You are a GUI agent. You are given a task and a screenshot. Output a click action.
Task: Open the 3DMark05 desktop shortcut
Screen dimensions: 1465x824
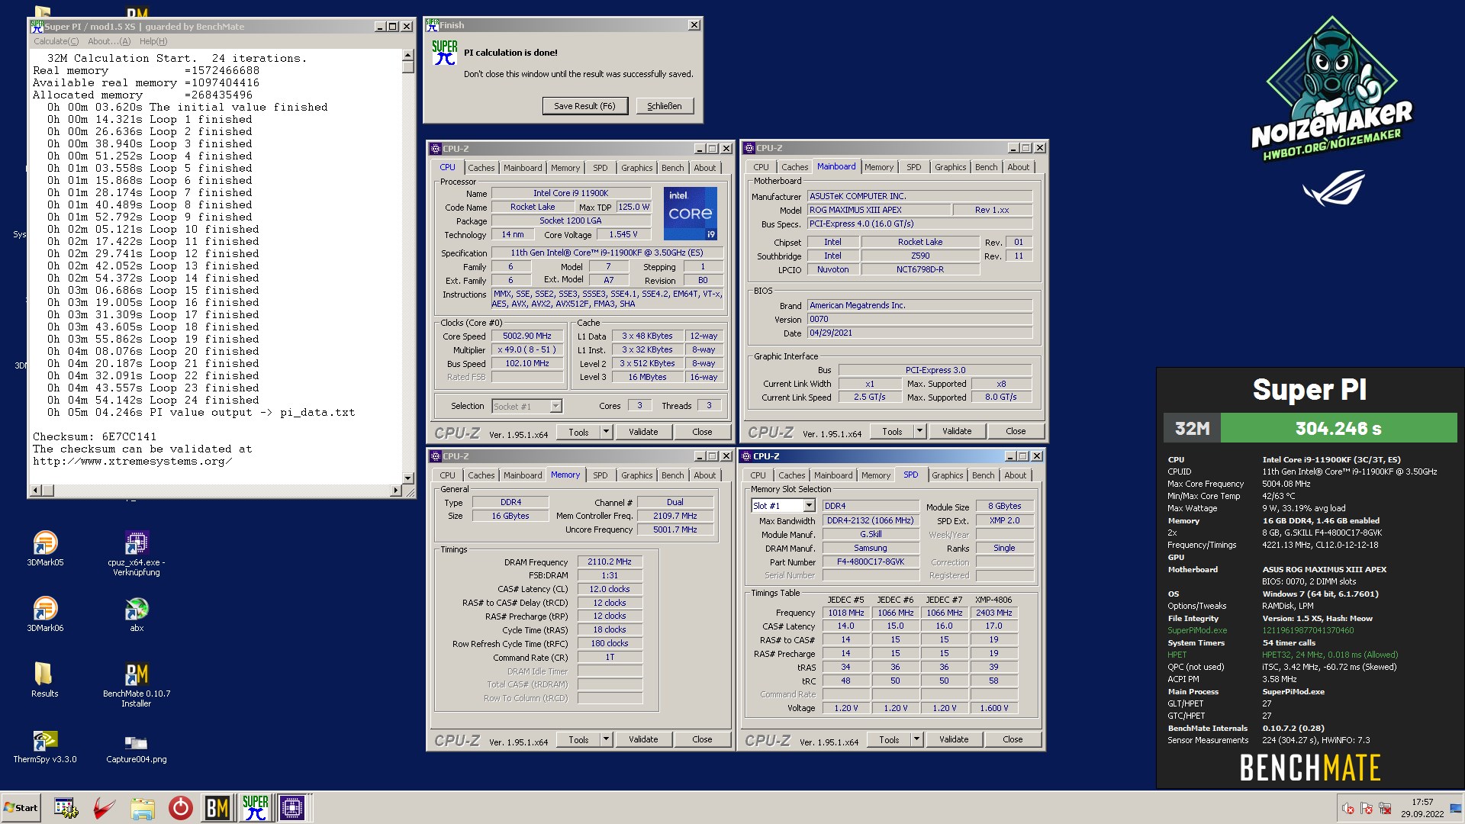[x=45, y=549]
